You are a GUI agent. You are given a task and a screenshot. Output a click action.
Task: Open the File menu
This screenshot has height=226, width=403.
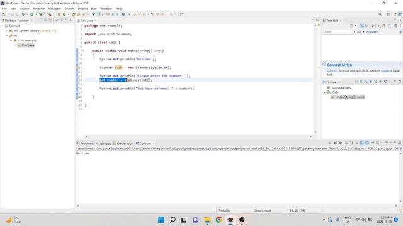pyautogui.click(x=4, y=9)
